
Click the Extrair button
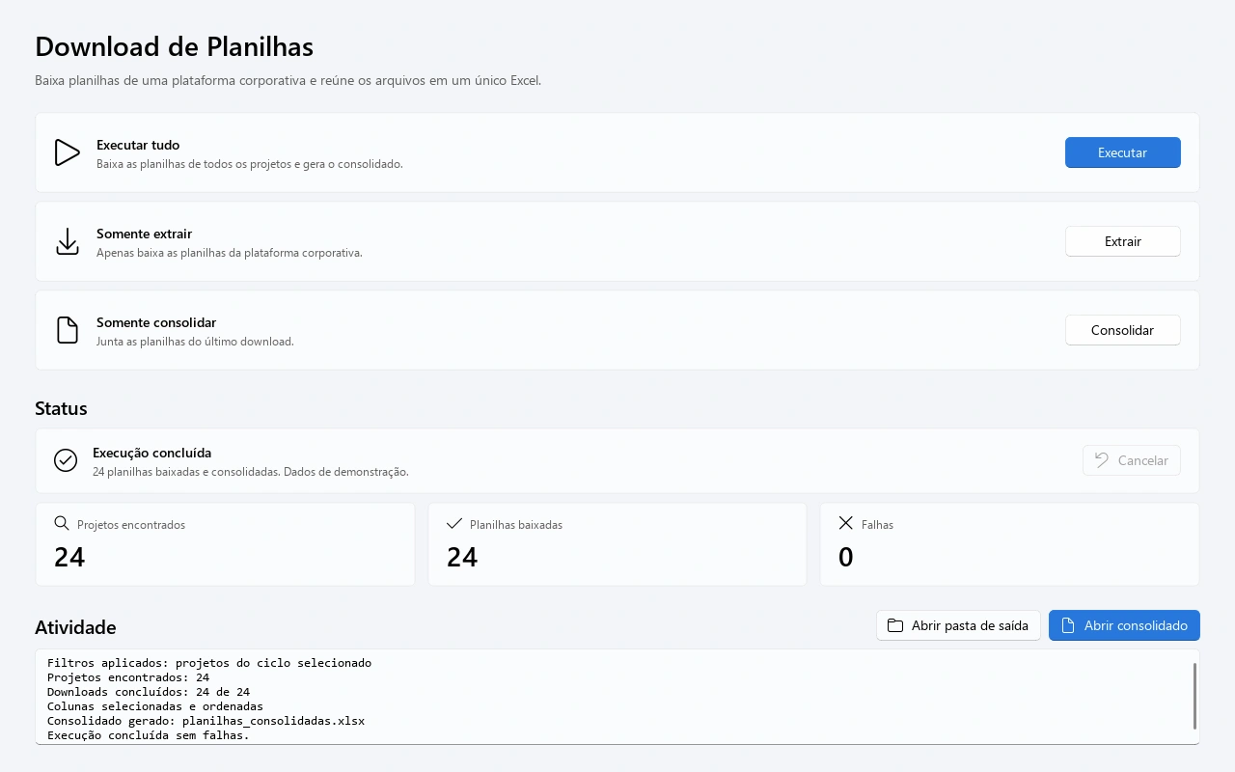[1123, 241]
